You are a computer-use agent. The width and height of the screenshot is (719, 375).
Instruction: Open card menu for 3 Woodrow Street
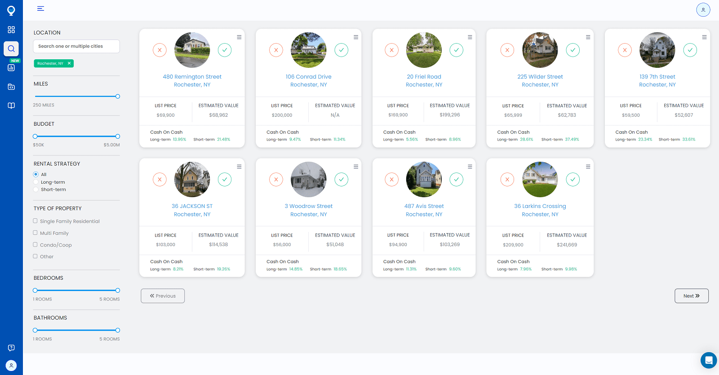click(x=356, y=167)
